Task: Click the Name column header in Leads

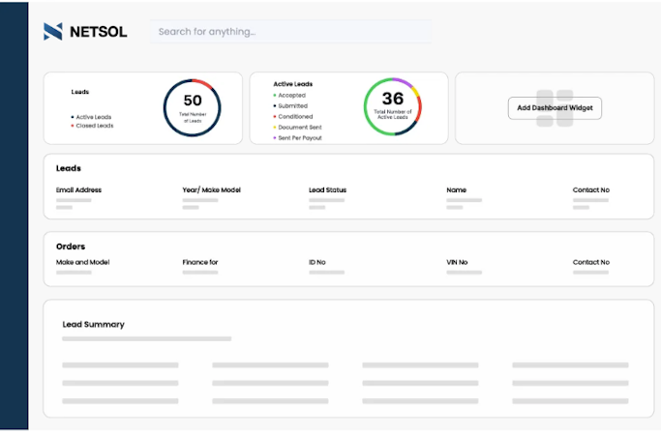Action: point(456,190)
